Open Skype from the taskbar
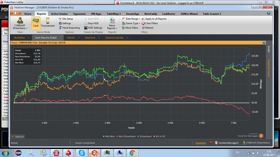Image resolution: width=280 pixels, height=157 pixels. (x=82, y=153)
